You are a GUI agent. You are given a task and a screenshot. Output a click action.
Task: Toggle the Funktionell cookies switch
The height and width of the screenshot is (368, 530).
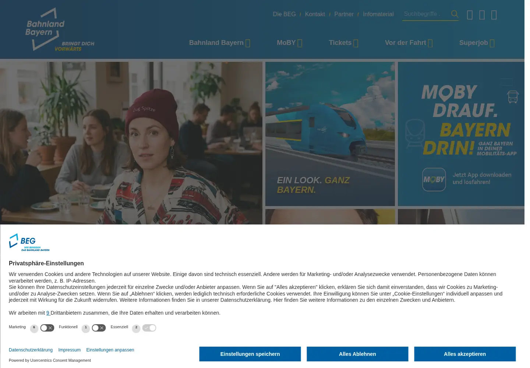coord(99,328)
